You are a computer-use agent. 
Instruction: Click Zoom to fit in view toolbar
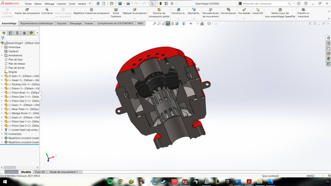(x=154, y=24)
